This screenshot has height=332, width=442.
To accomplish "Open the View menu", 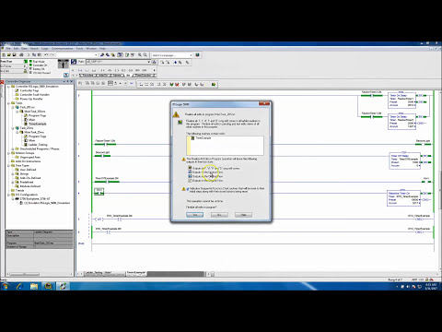I will click(24, 49).
